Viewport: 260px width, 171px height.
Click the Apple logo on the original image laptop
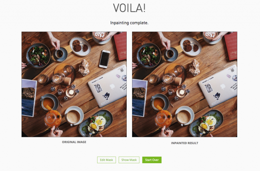(113, 86)
